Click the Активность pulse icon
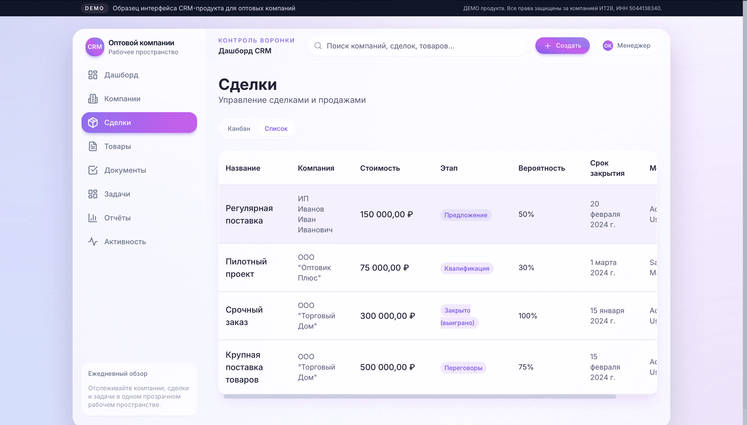This screenshot has height=425, width=747. (x=93, y=242)
